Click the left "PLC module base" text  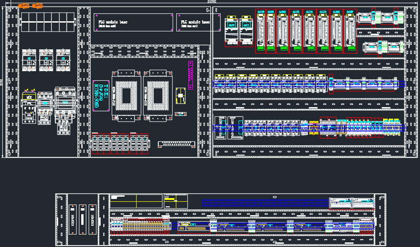pyautogui.click(x=113, y=22)
